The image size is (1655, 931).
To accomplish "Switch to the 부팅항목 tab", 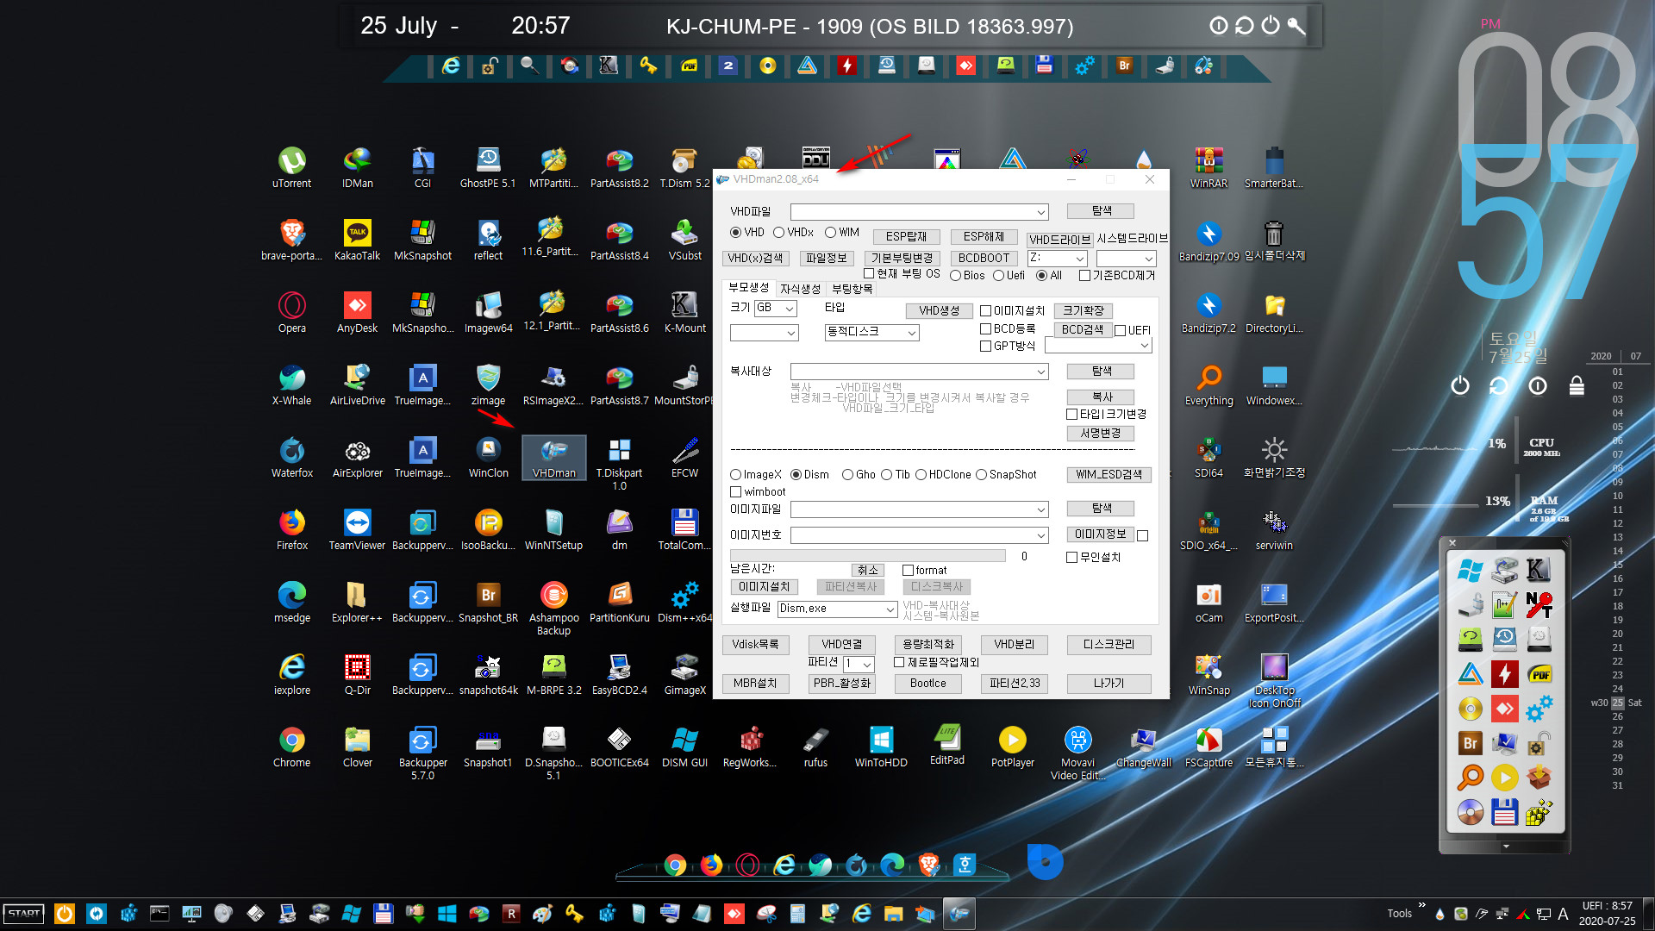I will (x=852, y=289).
